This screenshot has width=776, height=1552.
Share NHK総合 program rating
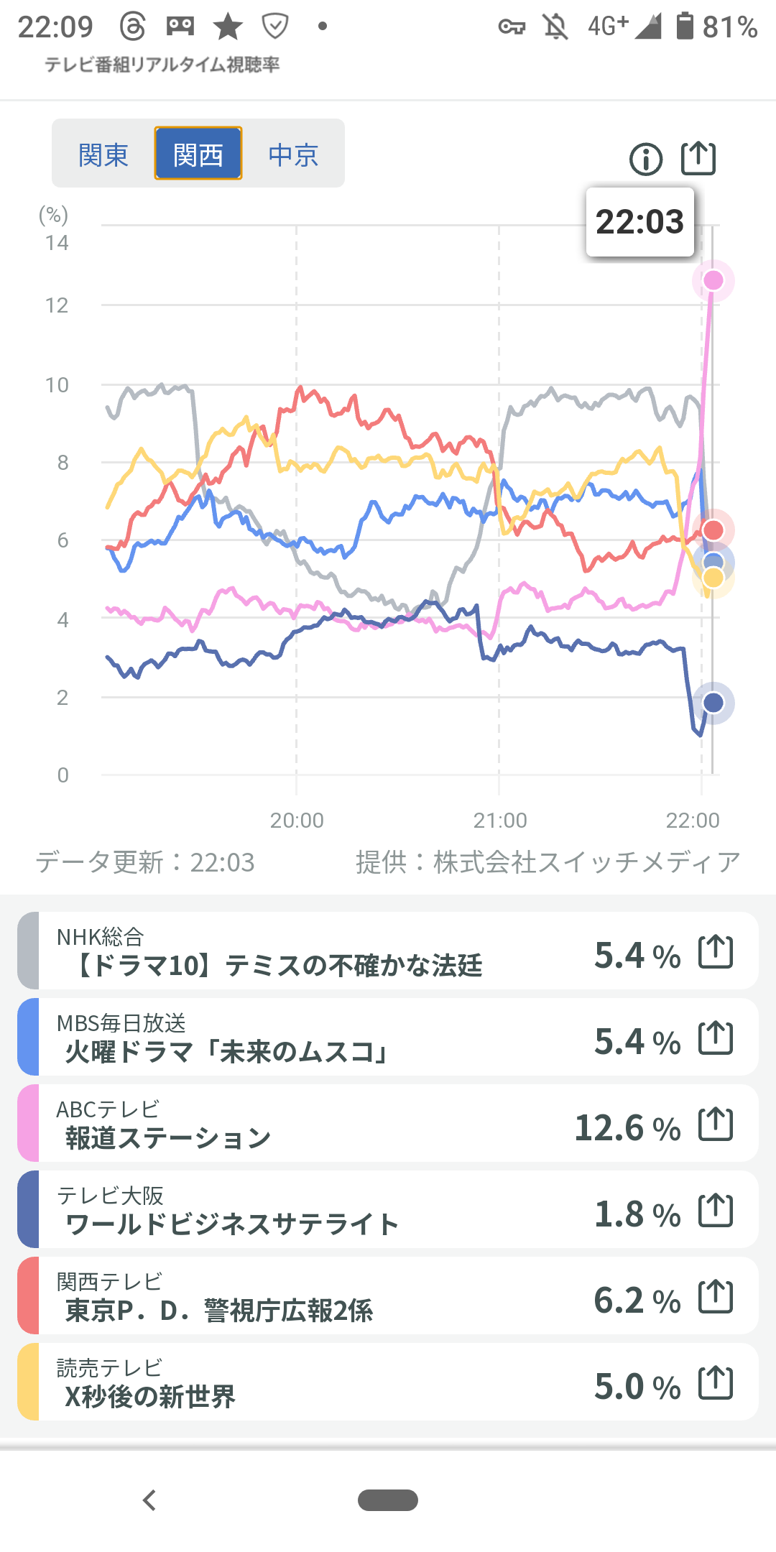716,952
